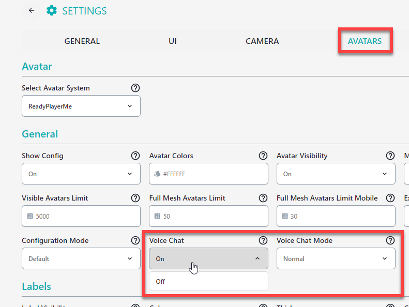Viewport: 409px width, 307px height.
Task: Open help for Select Avatar System
Action: pos(135,88)
